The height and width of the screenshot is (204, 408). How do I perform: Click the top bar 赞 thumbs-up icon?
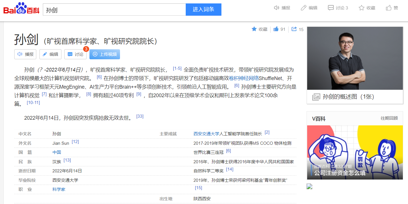tap(389, 8)
